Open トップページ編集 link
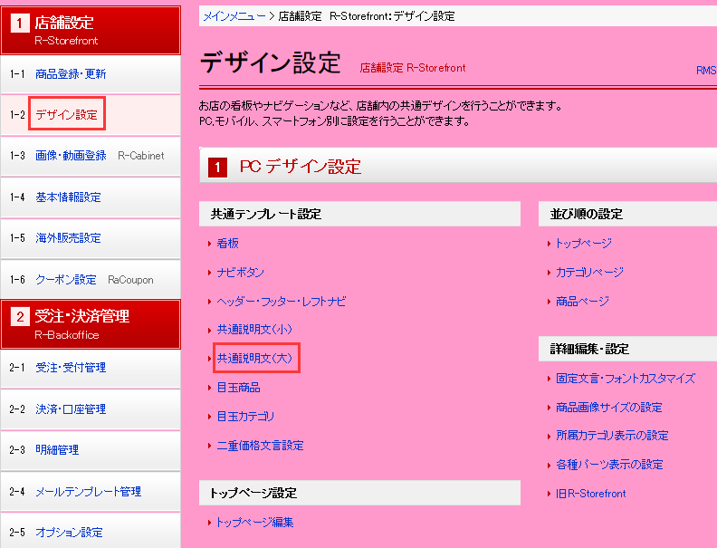Image resolution: width=717 pixels, height=548 pixels. 254,523
